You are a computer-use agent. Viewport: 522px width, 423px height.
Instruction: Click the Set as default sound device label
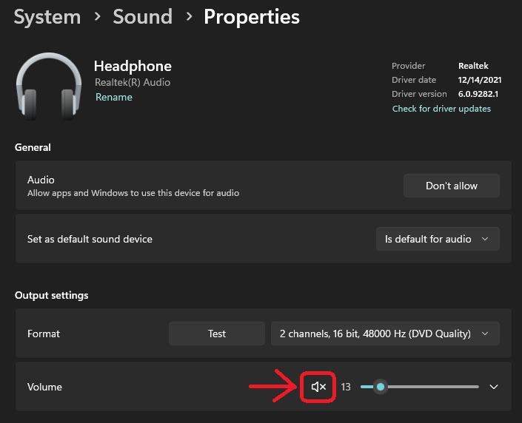click(90, 239)
